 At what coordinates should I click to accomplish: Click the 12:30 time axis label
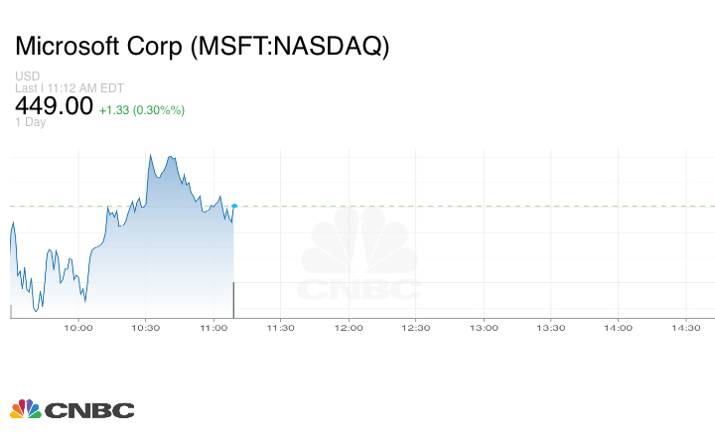(x=415, y=328)
